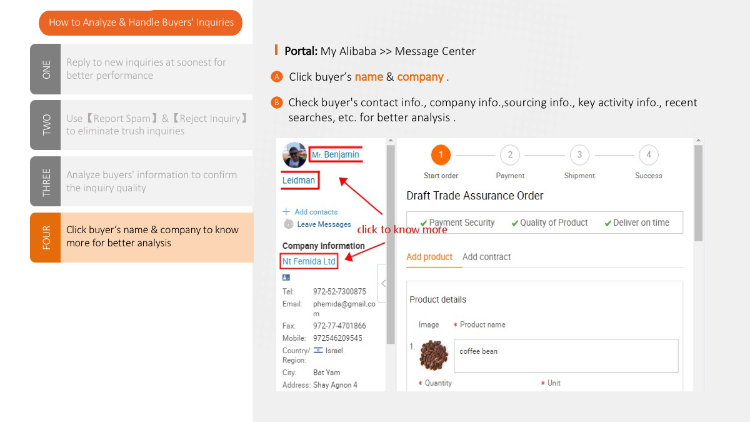Check the Deliver on time checkmark

point(607,223)
